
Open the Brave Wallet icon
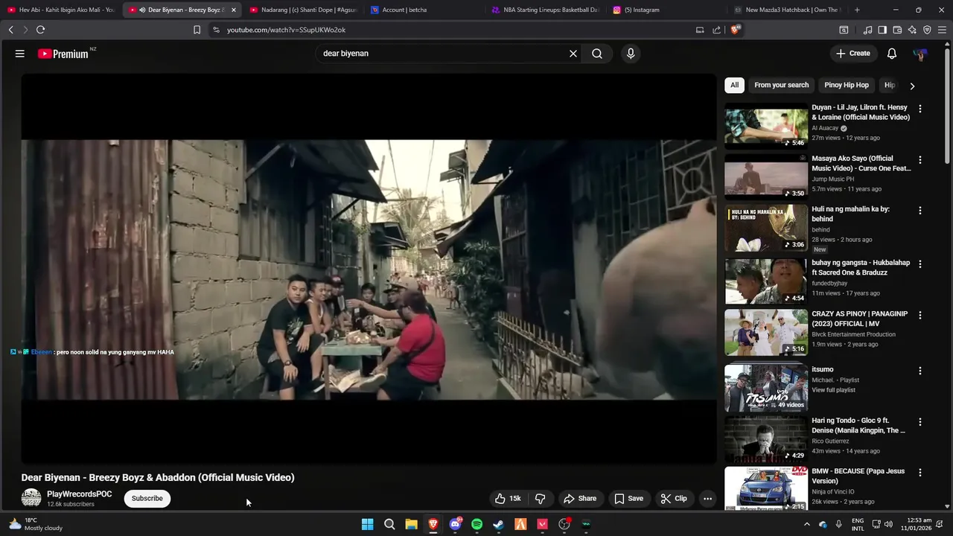[x=897, y=30]
